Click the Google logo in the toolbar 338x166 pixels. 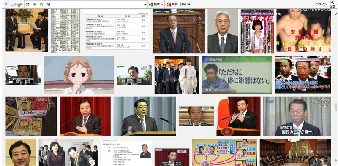tap(16, 4)
